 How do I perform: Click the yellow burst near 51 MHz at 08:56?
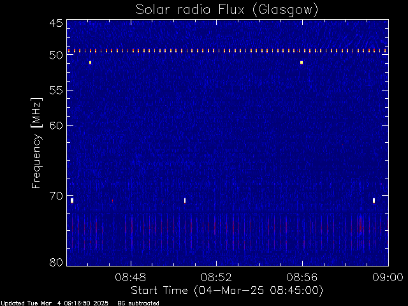(x=302, y=62)
